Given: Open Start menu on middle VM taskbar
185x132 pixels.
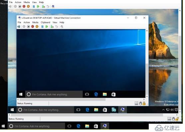Looking at the screenshot, I should click(x=12, y=110).
